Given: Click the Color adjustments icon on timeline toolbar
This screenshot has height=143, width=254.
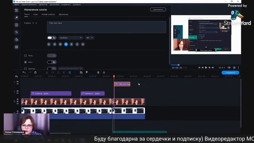Looking at the screenshot, I should tap(64, 72).
